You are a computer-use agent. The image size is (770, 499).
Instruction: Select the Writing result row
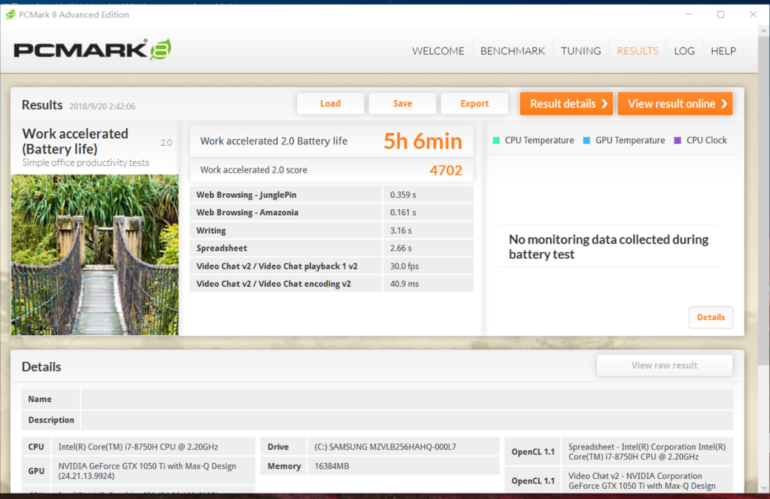point(332,231)
